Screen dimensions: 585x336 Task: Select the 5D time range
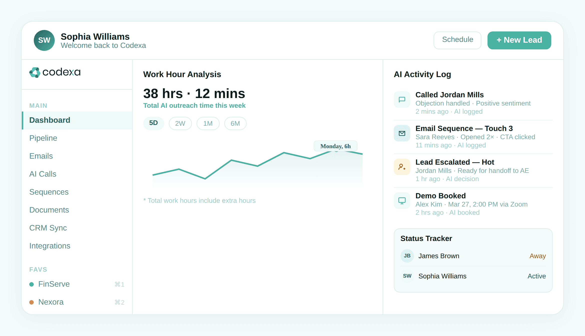[153, 123]
